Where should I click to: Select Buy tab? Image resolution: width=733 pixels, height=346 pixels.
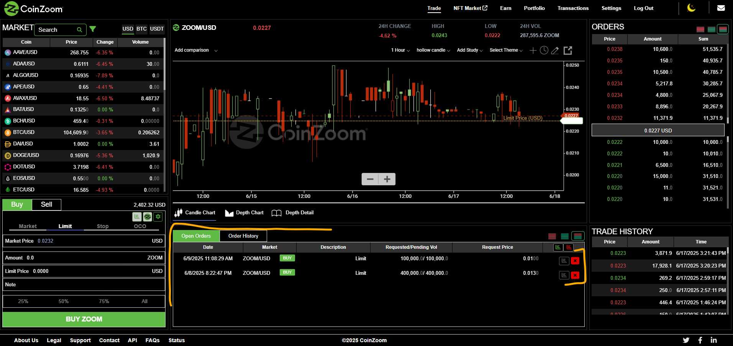click(x=17, y=204)
